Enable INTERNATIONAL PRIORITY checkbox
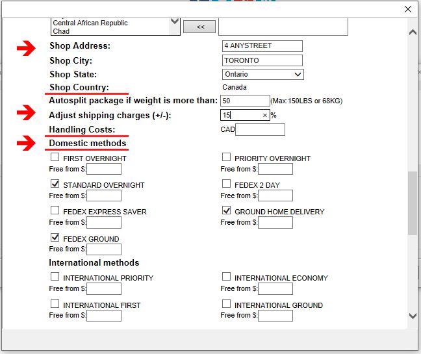 [55, 277]
